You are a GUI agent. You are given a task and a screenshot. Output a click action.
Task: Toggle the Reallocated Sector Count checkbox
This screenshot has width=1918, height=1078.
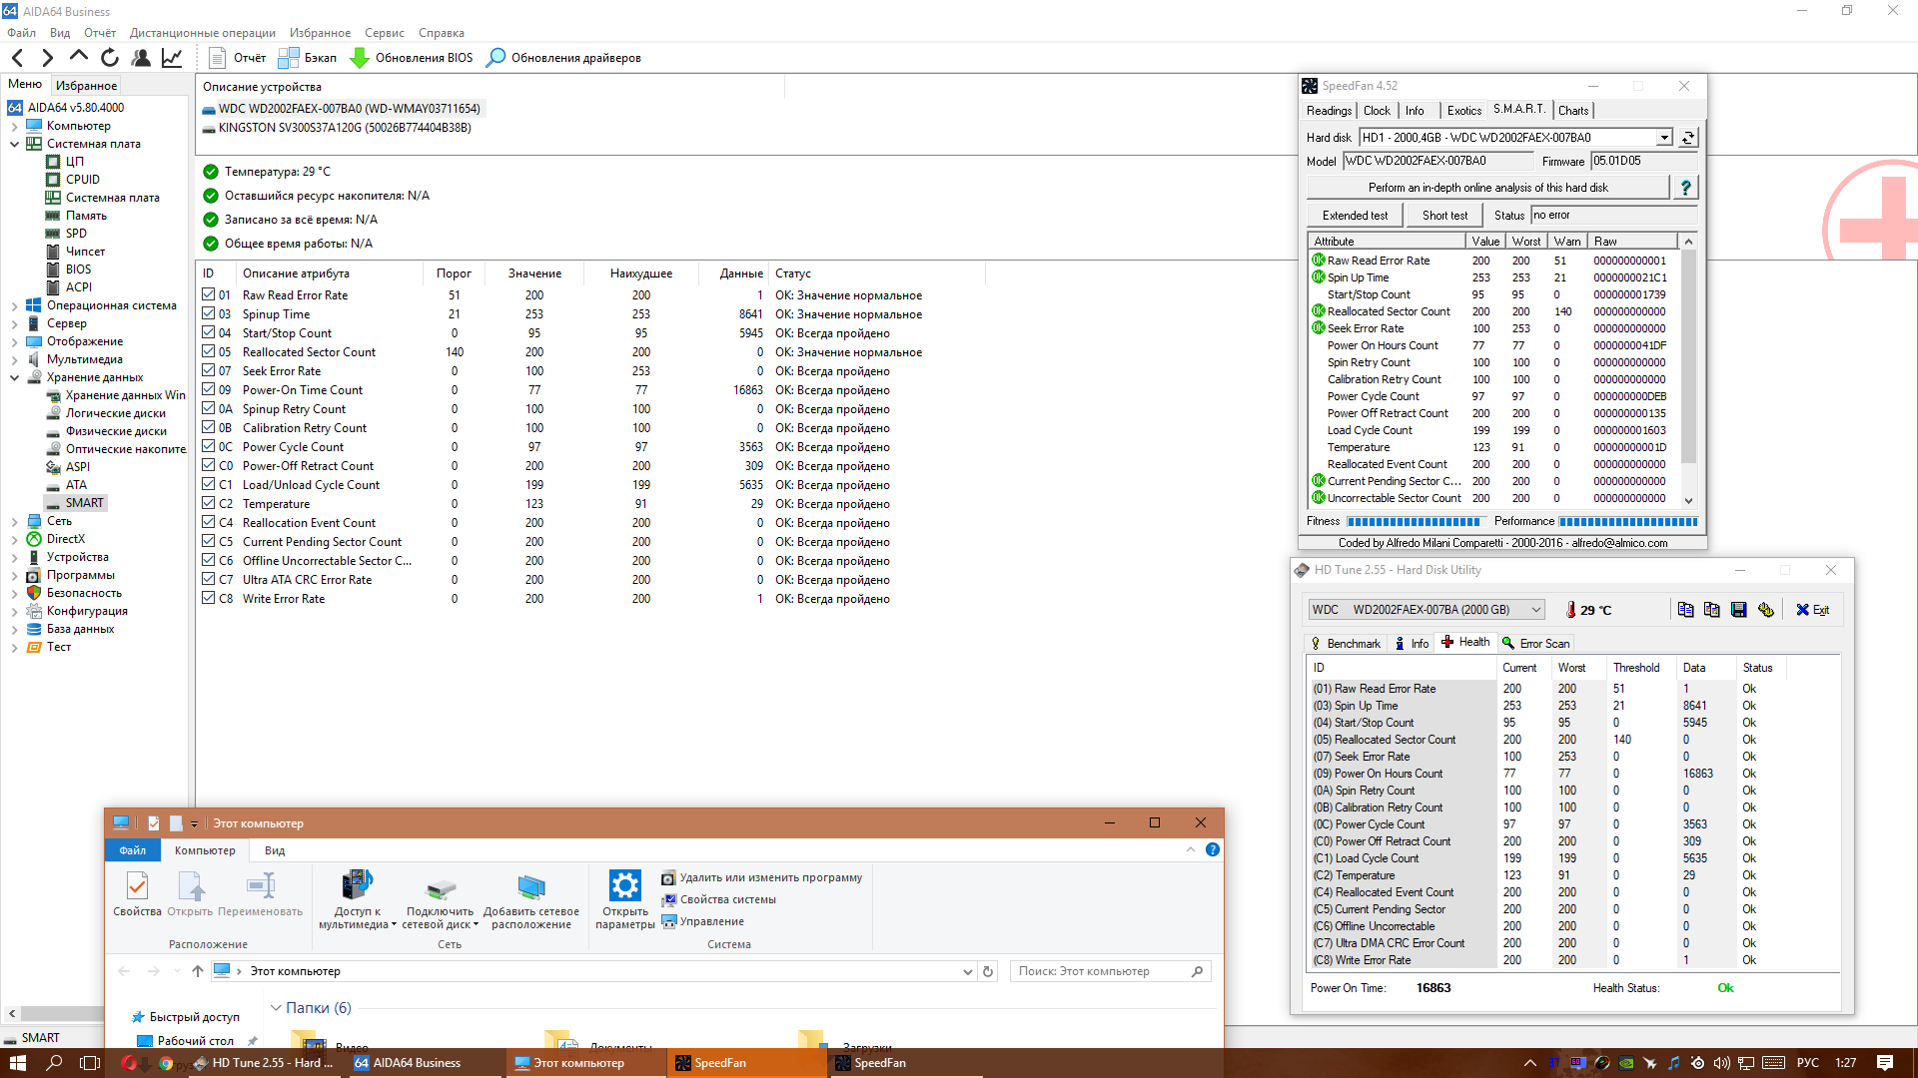[x=209, y=352]
